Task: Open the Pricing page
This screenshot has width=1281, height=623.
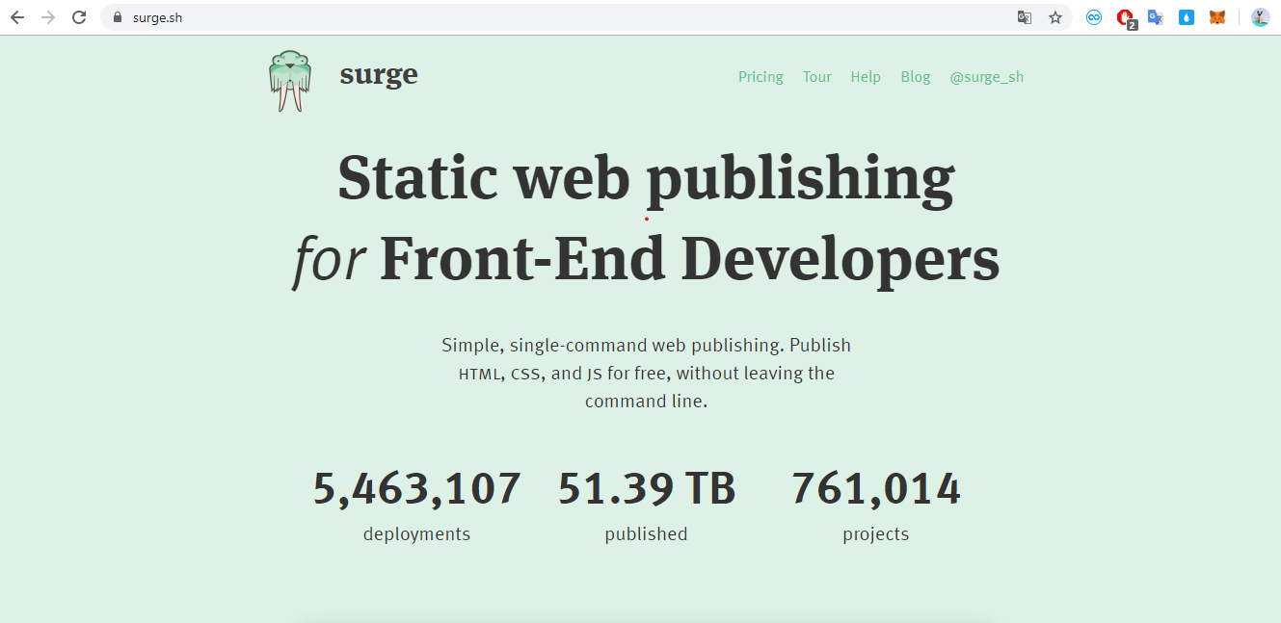Action: click(761, 77)
